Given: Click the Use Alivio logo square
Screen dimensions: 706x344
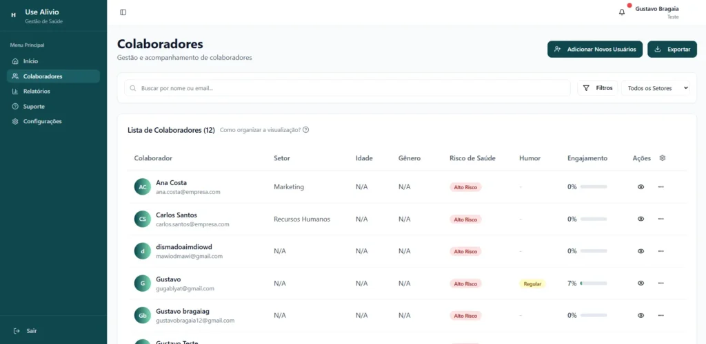Looking at the screenshot, I should click(14, 15).
